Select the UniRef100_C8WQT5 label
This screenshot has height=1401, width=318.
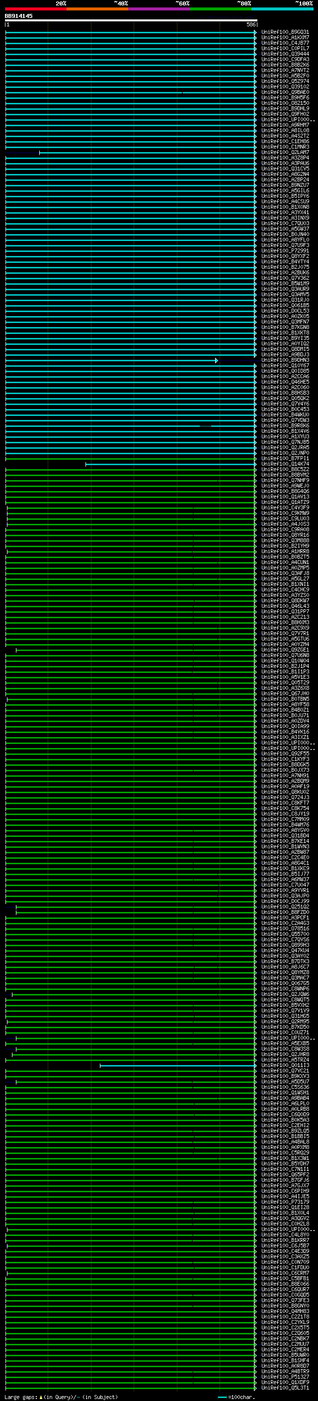click(x=285, y=999)
